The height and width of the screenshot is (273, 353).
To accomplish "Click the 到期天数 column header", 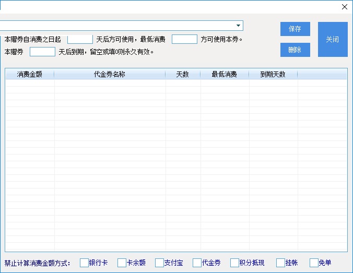I will point(273,74).
